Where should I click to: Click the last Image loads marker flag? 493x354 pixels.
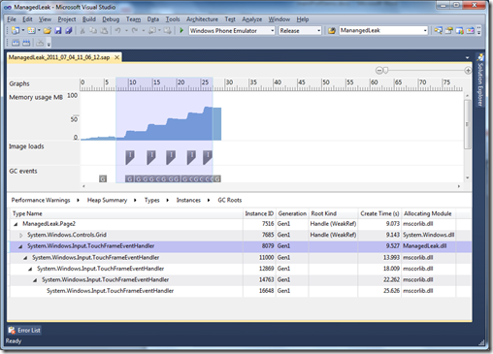(x=208, y=157)
